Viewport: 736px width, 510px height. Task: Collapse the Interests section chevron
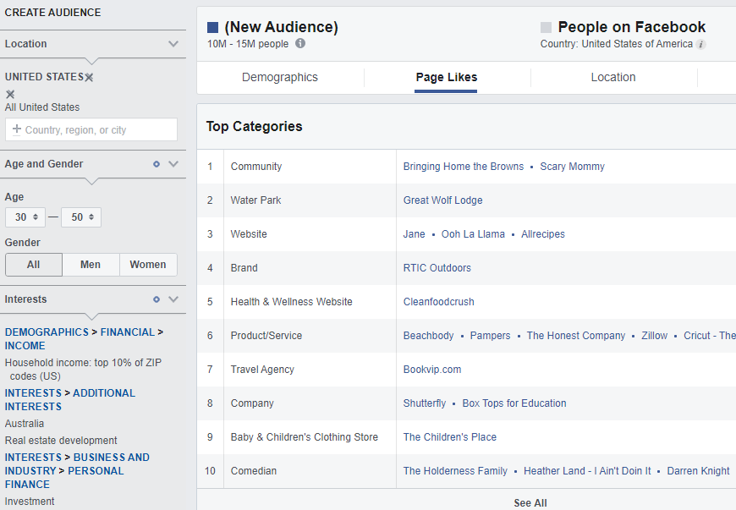click(x=173, y=299)
